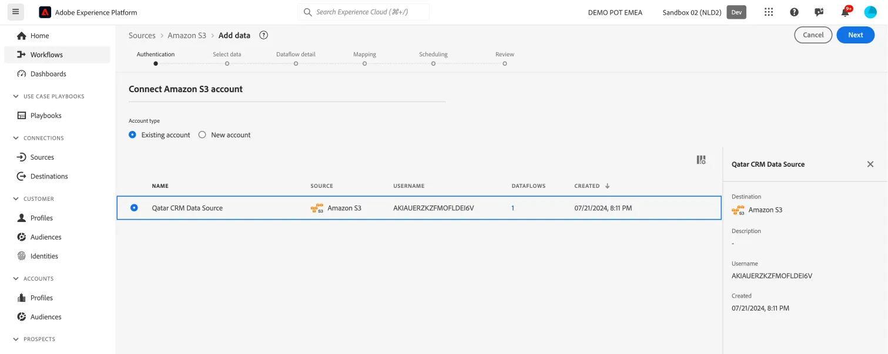Click the username AKIAUERZKZFMOFLDEI6V in table row
Screen dimensions: 888x354
pos(434,208)
